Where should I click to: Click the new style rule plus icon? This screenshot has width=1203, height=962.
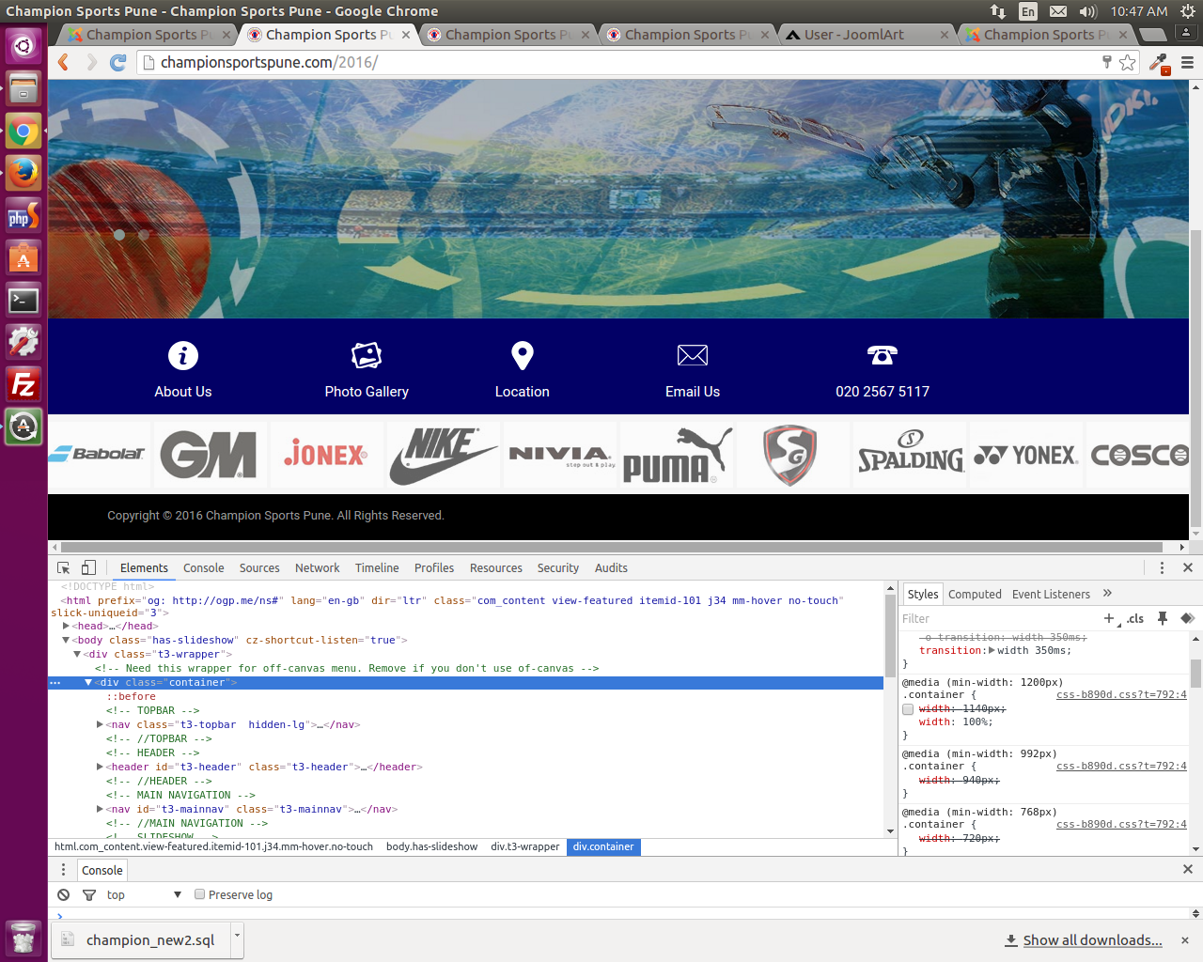coord(1109,618)
